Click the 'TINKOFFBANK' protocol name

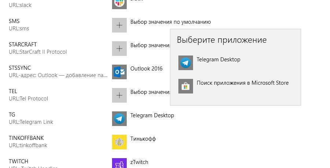pos(26,138)
